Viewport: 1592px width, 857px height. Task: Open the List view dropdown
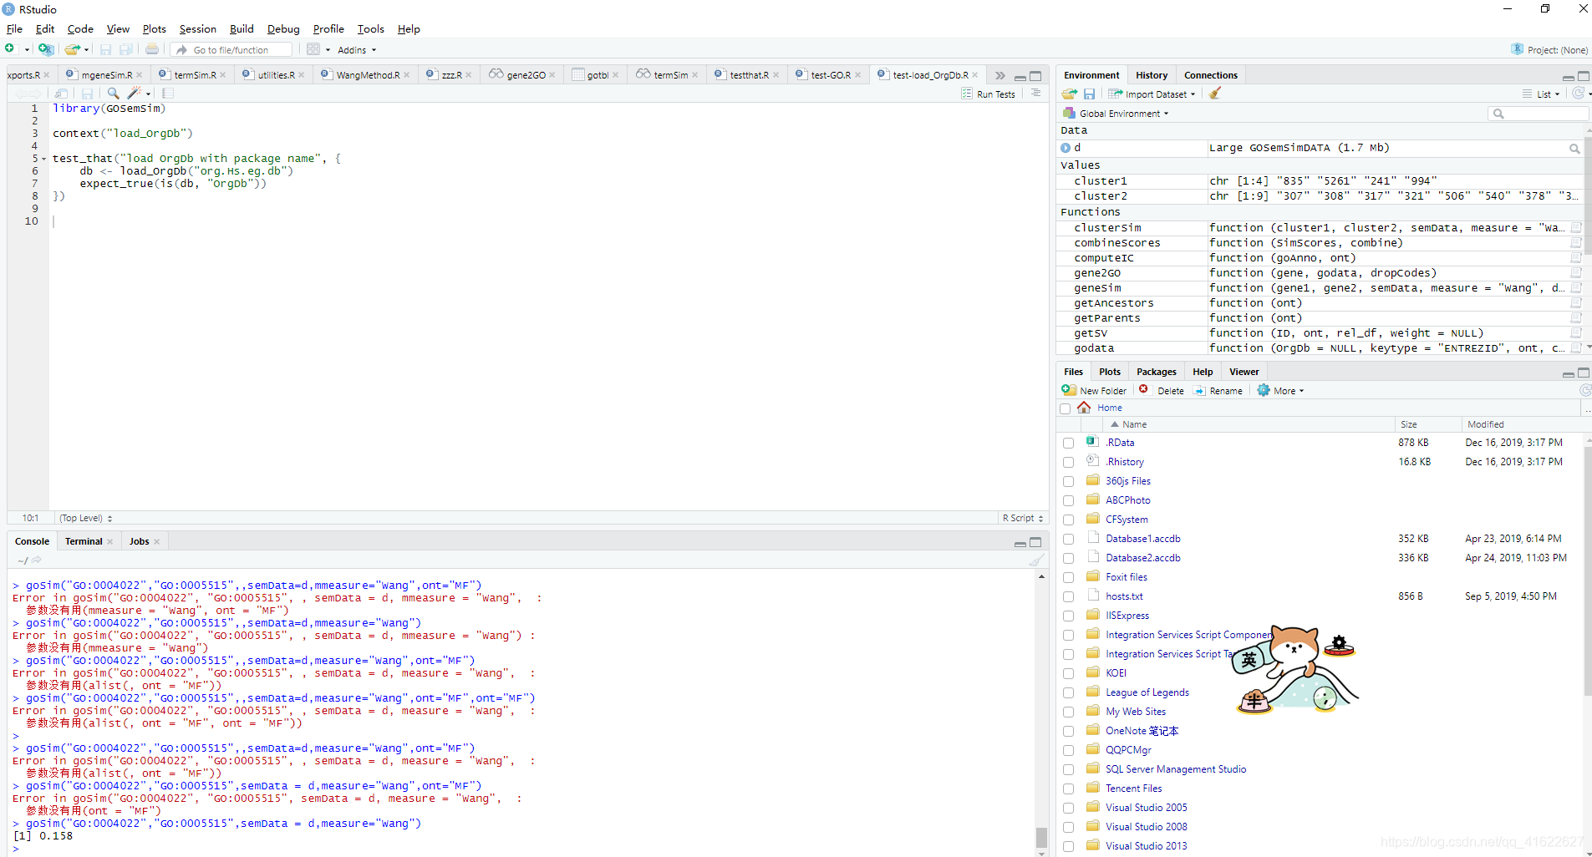(x=1540, y=94)
